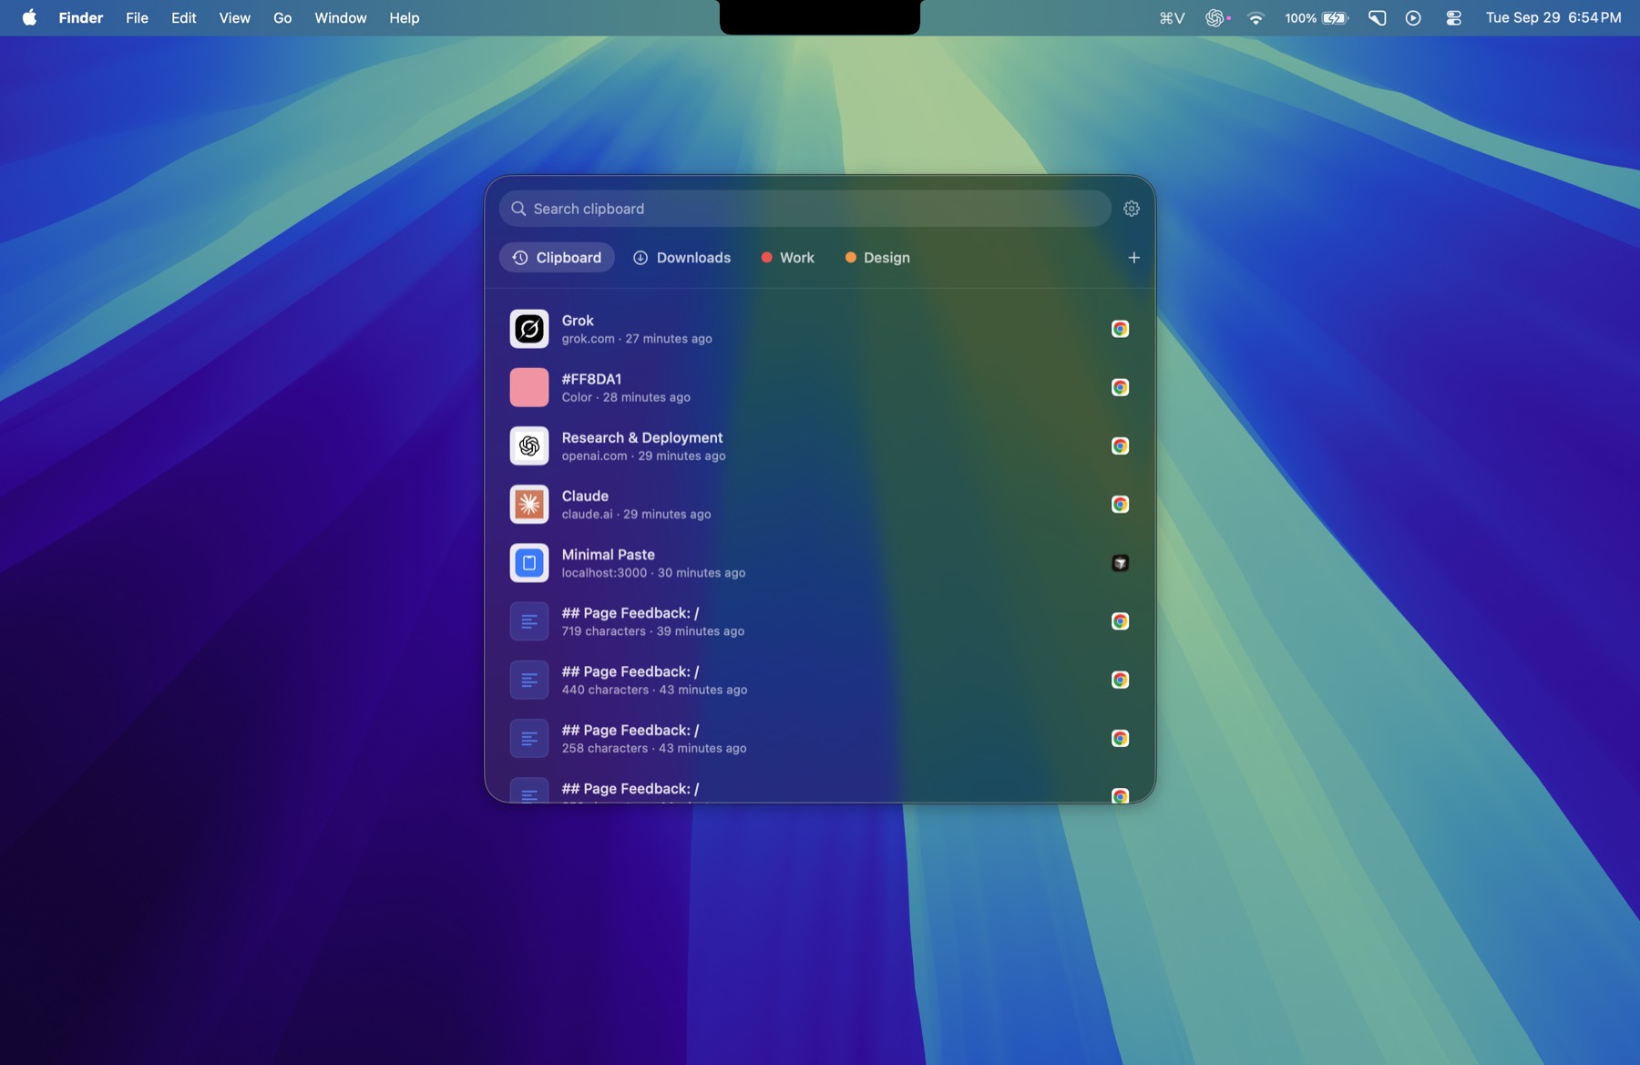Open the Design collection tab
1640x1065 pixels.
(x=877, y=258)
